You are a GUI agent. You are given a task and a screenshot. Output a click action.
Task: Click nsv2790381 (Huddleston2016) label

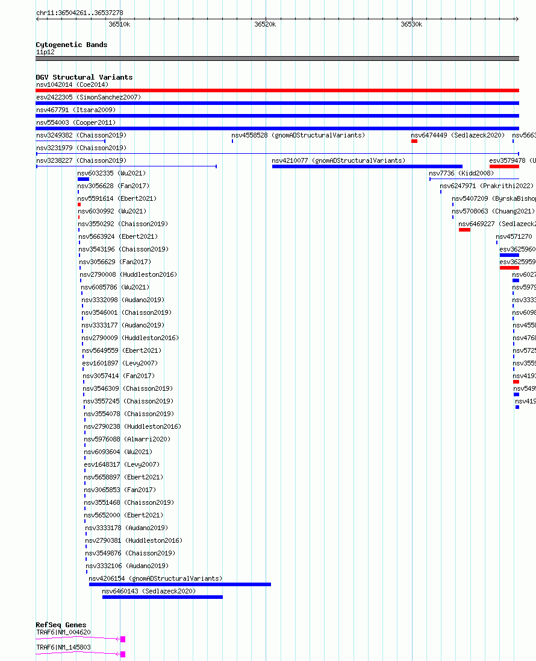pos(134,540)
